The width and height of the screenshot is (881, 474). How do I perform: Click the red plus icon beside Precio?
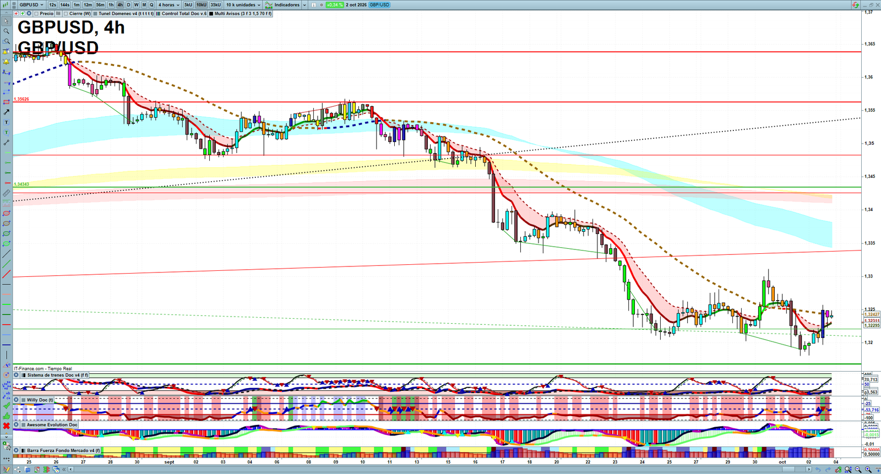pos(16,13)
